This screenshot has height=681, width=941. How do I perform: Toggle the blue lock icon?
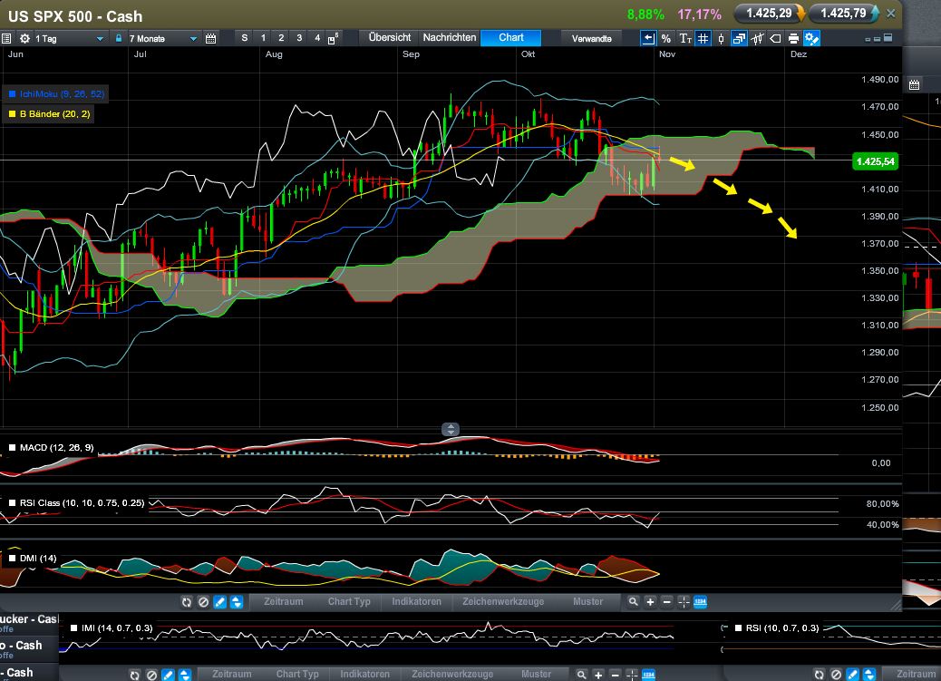point(118,38)
